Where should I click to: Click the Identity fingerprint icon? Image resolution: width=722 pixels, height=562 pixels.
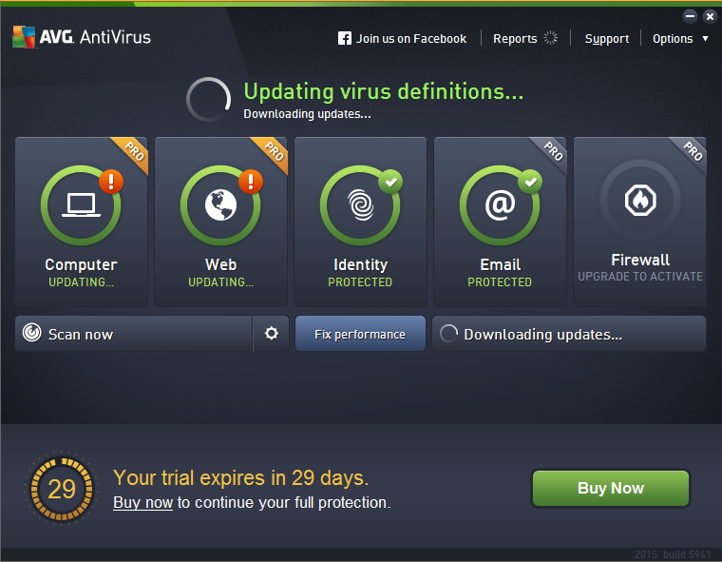coord(361,205)
